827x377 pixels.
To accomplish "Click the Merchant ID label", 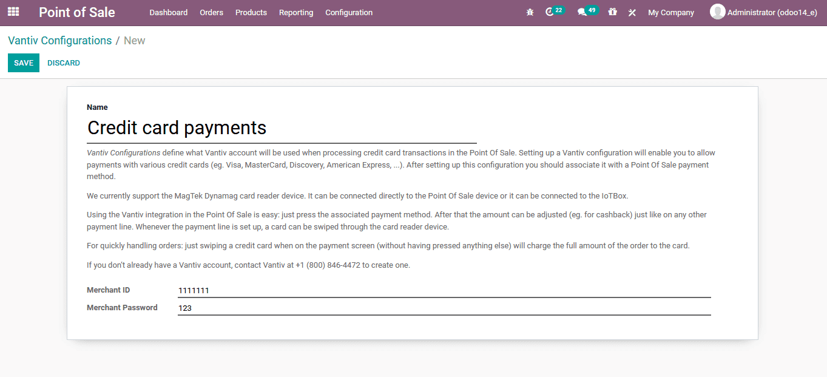I will [x=109, y=290].
